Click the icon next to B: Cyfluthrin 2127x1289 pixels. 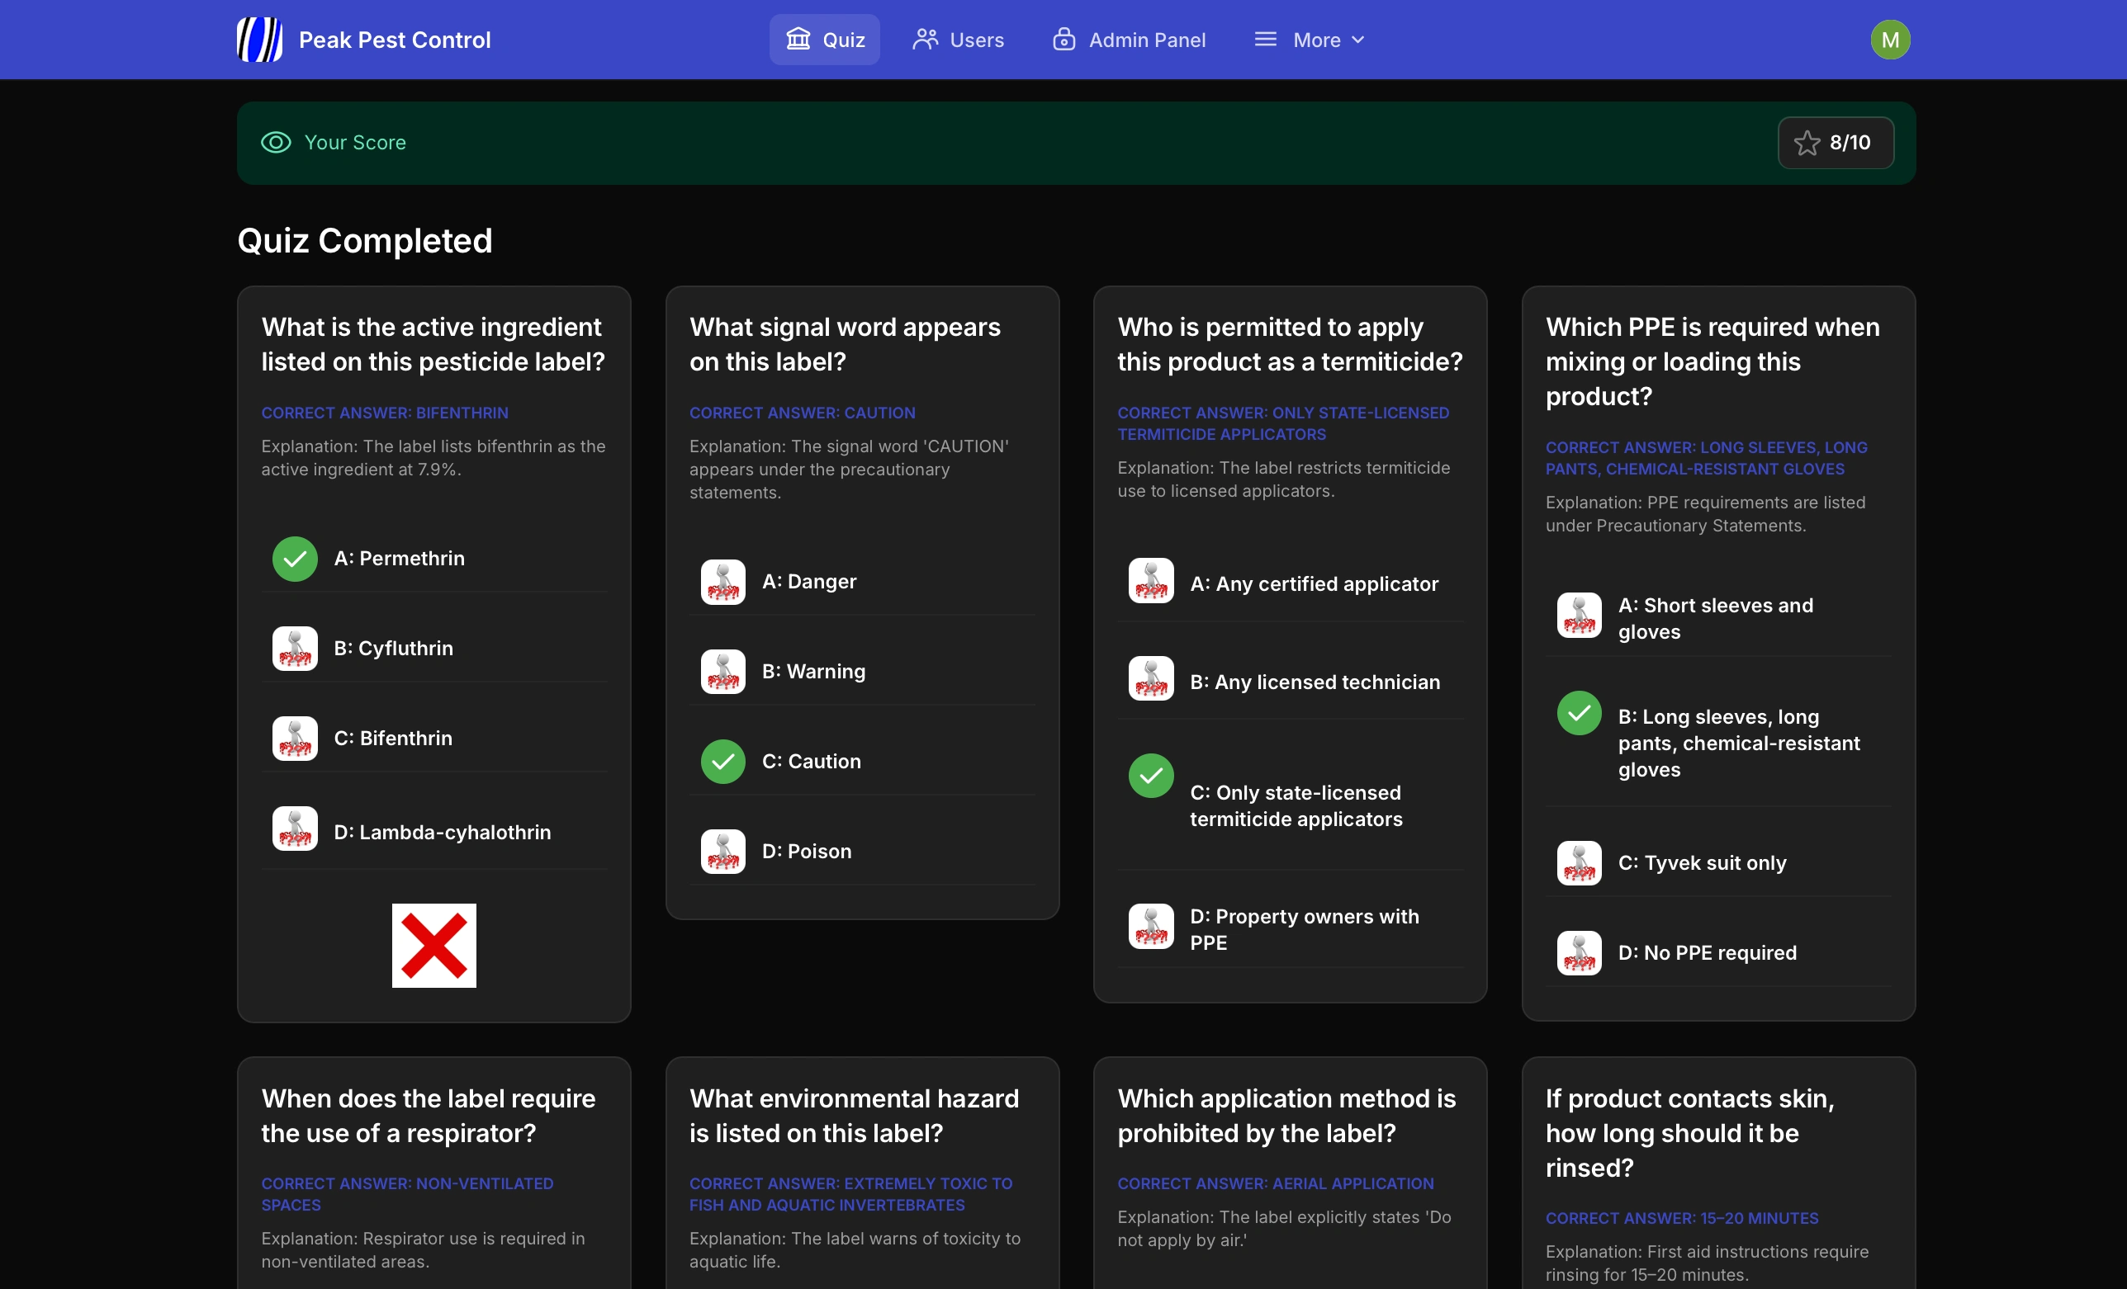[294, 648]
